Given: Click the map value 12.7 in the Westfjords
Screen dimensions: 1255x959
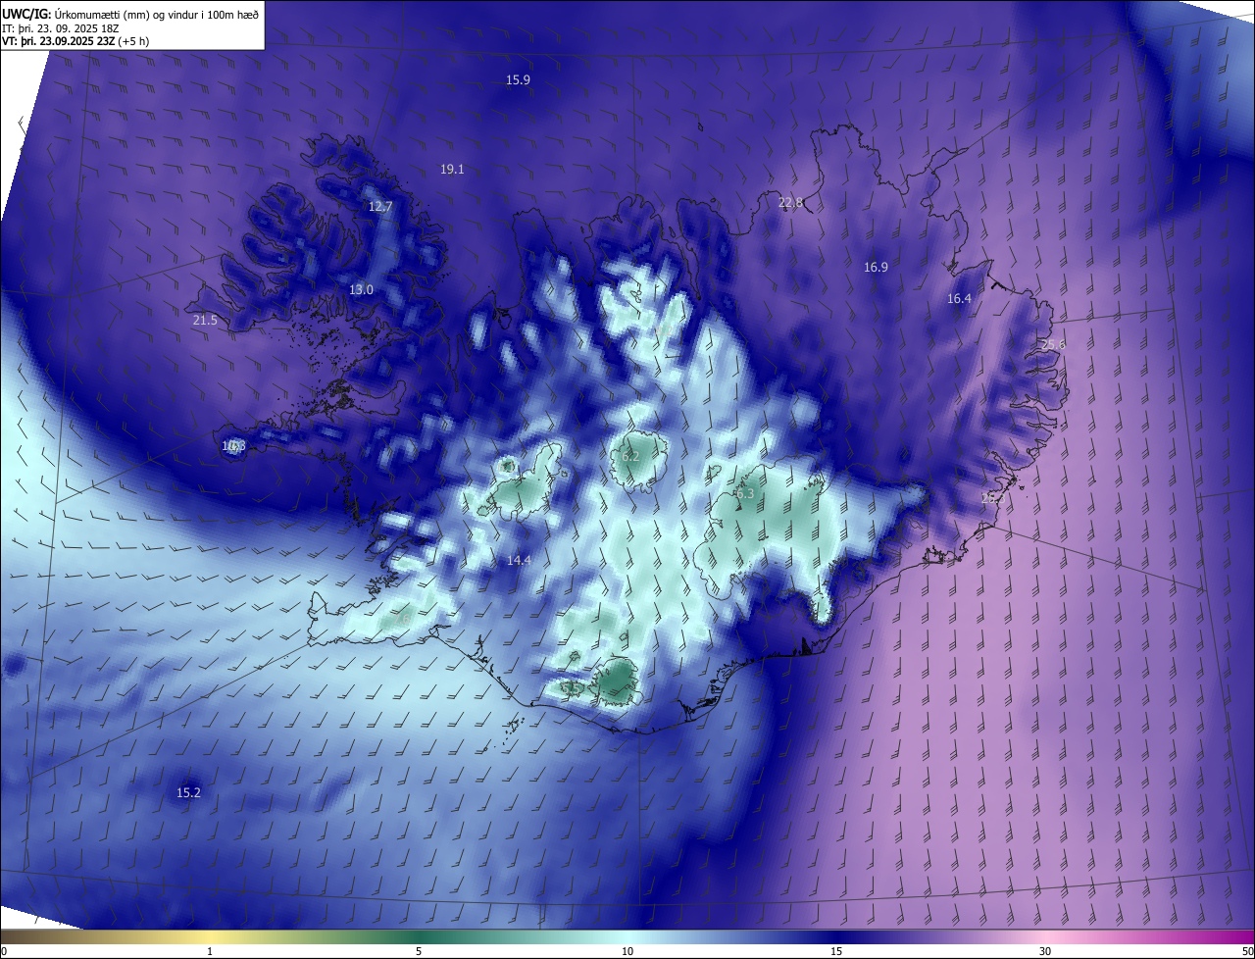Looking at the screenshot, I should [380, 207].
